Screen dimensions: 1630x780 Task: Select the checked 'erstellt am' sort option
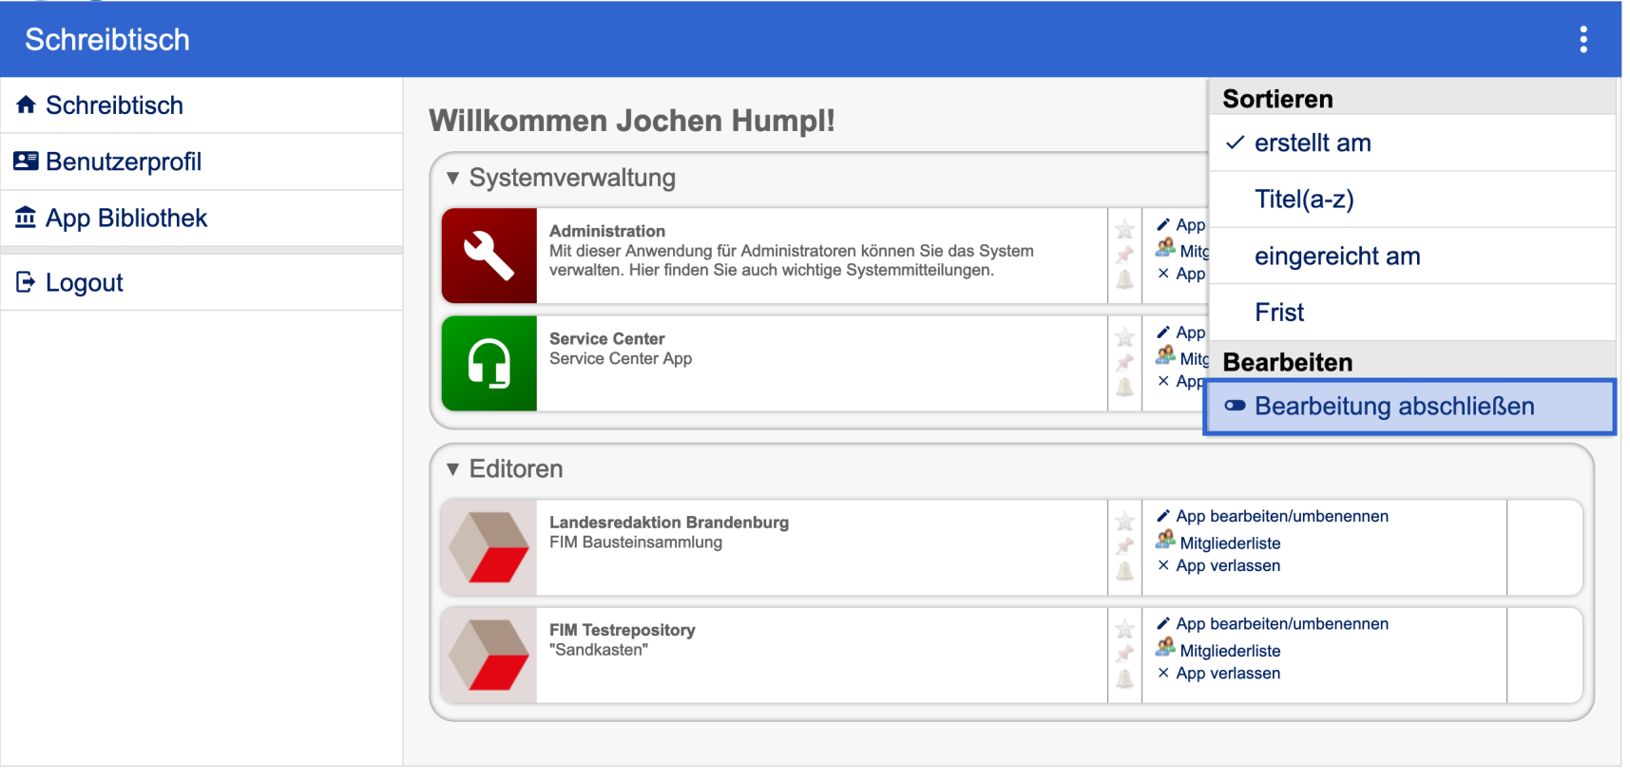[x=1312, y=143]
